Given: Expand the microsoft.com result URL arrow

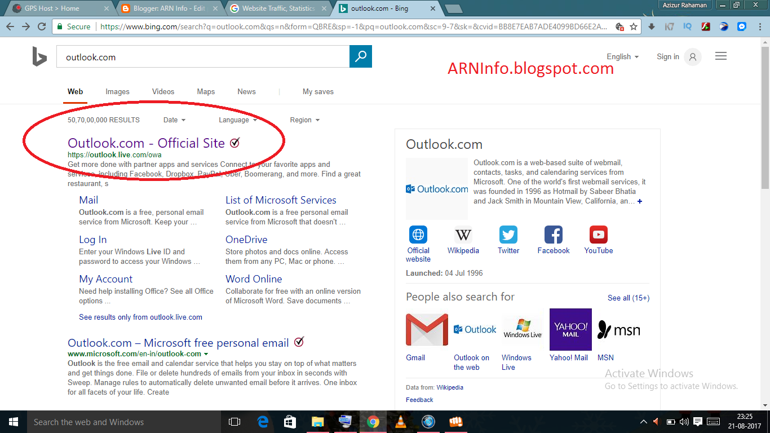Looking at the screenshot, I should tap(206, 354).
